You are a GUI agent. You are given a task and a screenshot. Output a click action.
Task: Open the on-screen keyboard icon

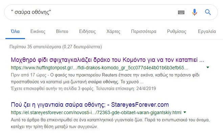[x=181, y=13]
